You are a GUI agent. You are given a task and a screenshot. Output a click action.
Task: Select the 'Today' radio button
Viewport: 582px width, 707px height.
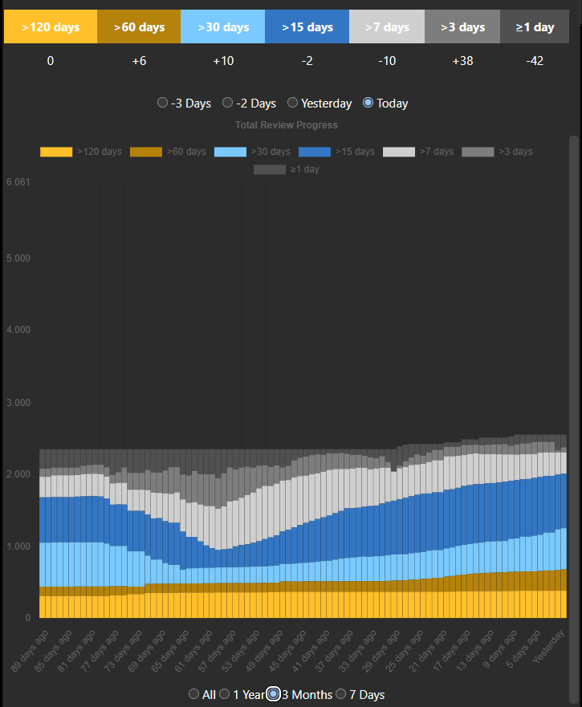point(369,103)
